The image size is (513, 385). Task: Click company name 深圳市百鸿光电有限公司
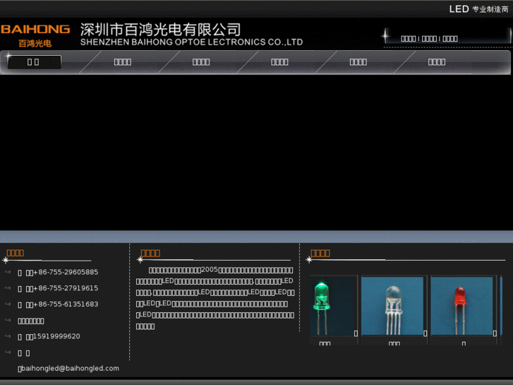[x=161, y=30]
